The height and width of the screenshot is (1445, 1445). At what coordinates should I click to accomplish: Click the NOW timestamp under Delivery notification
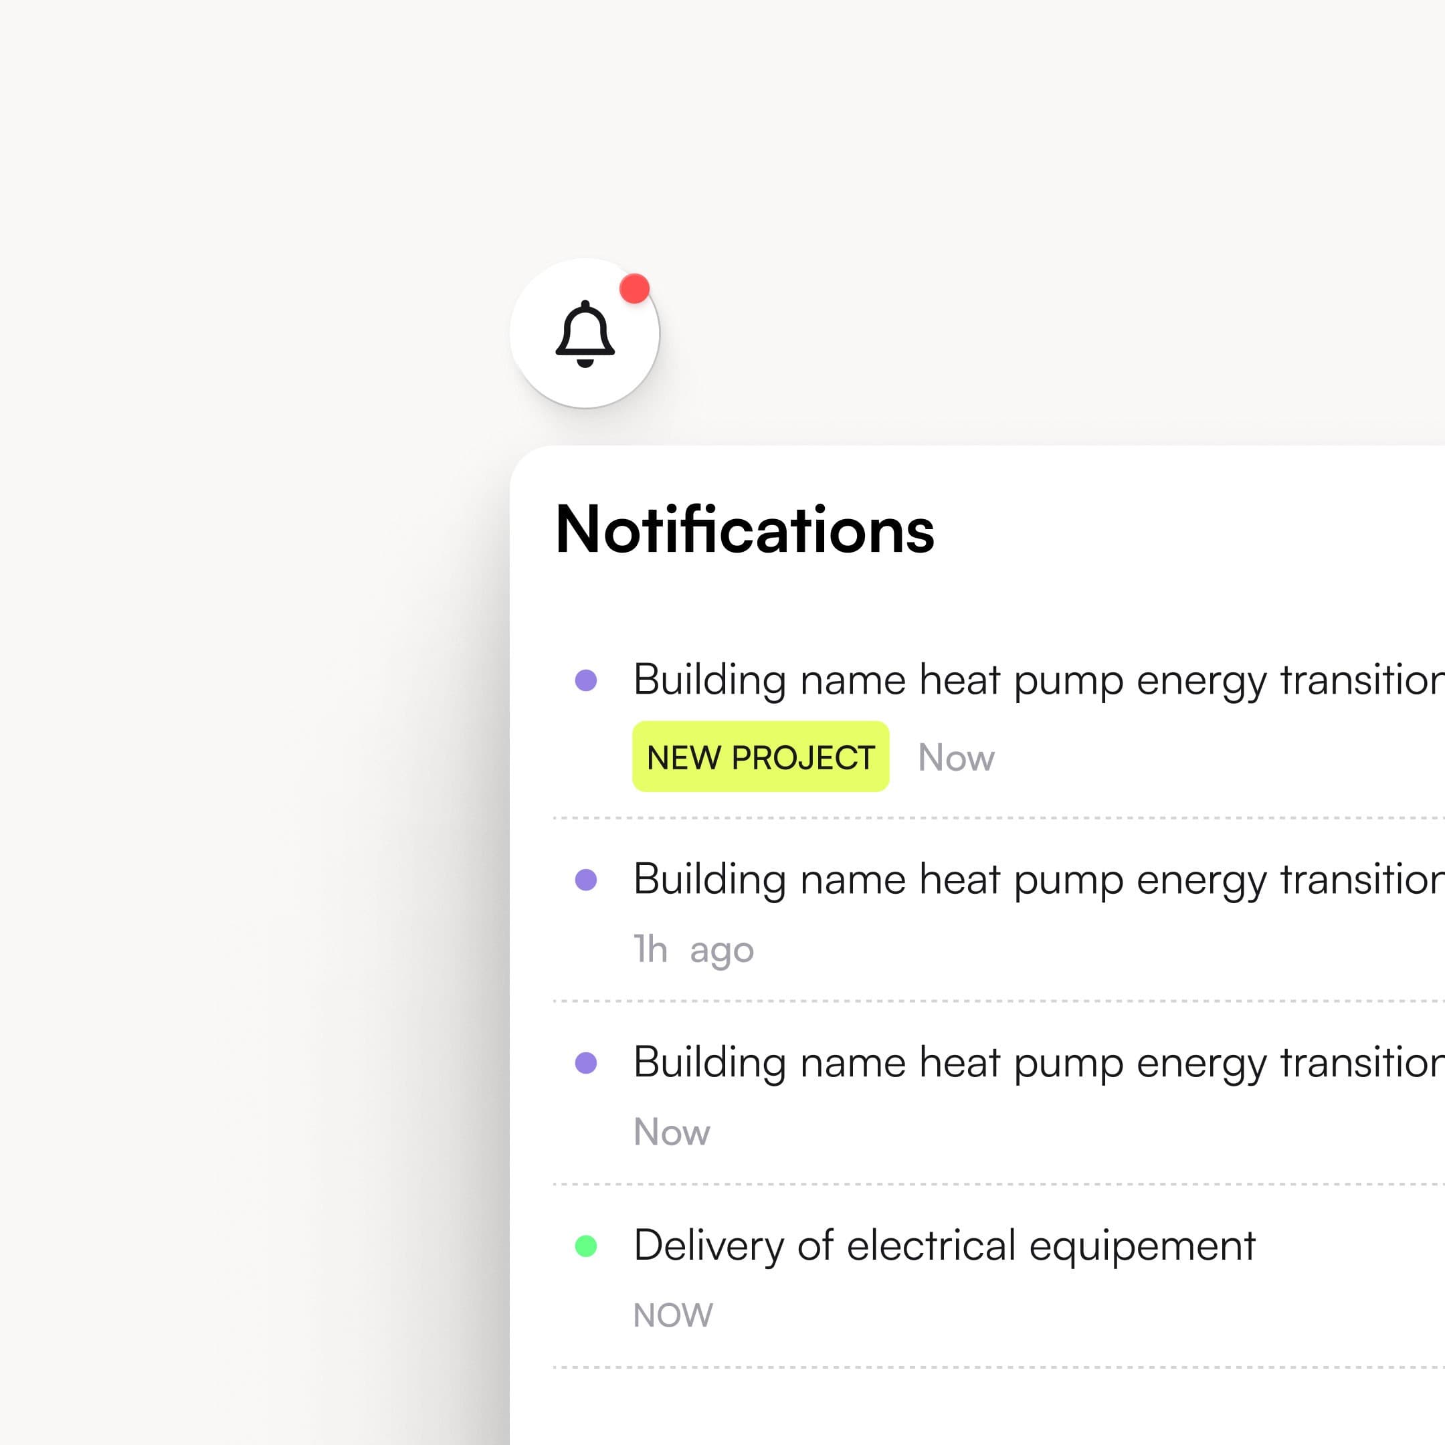673,1315
